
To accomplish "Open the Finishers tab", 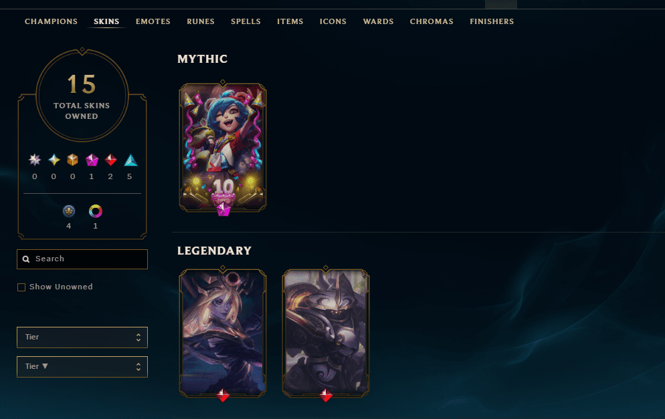I will pyautogui.click(x=492, y=21).
